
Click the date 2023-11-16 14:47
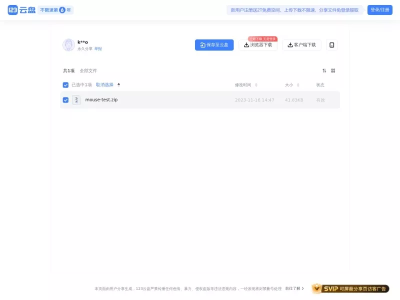[x=254, y=100]
